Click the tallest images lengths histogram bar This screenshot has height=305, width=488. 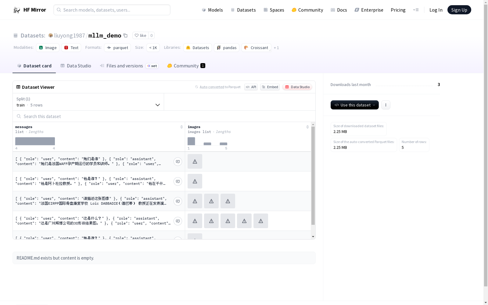[191, 141]
